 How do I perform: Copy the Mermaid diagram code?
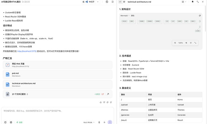[x=200, y=16]
